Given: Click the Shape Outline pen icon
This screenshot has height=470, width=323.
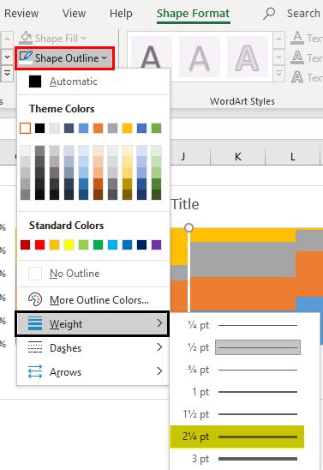Looking at the screenshot, I should [x=26, y=57].
